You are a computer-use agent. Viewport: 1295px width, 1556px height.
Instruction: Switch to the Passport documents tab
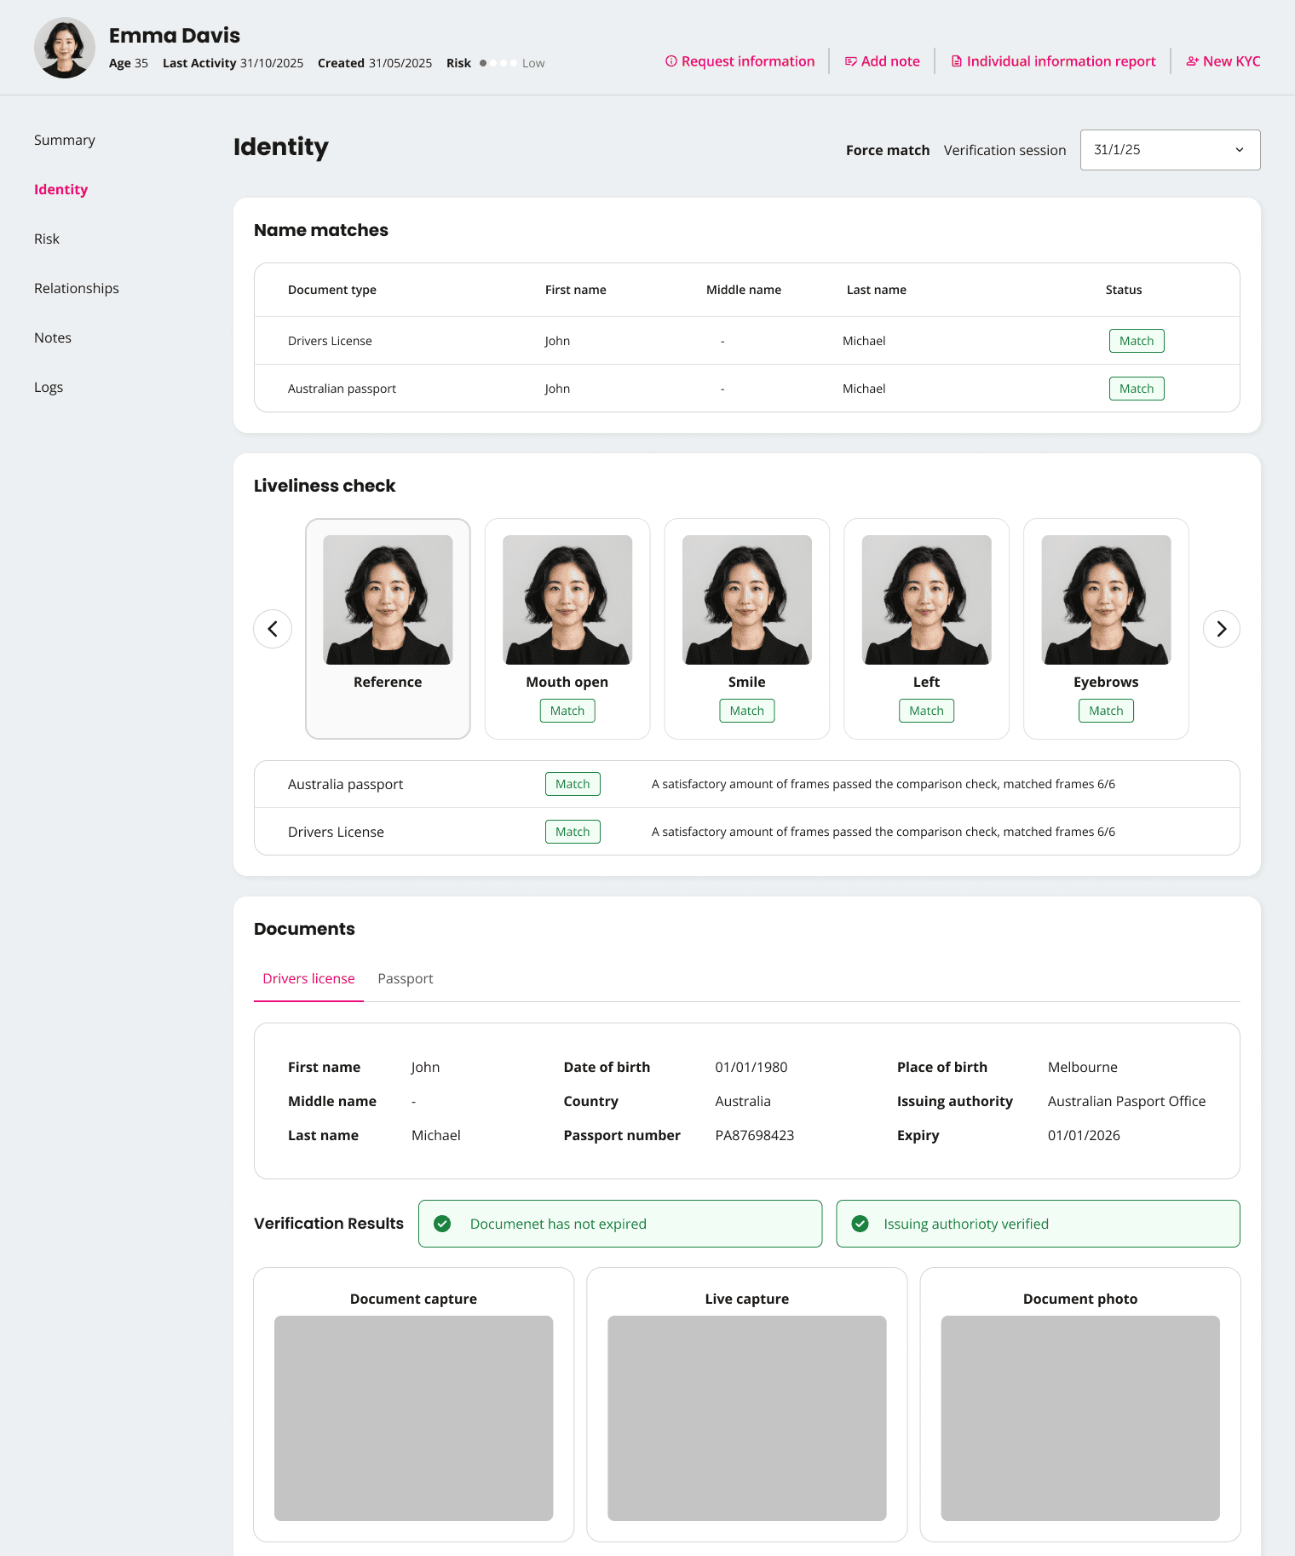[406, 979]
